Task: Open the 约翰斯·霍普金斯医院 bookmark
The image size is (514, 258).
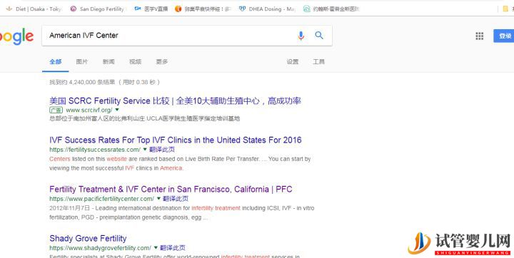Action: coord(331,9)
